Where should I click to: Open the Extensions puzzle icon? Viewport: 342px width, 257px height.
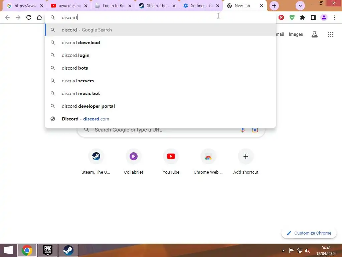(x=303, y=17)
